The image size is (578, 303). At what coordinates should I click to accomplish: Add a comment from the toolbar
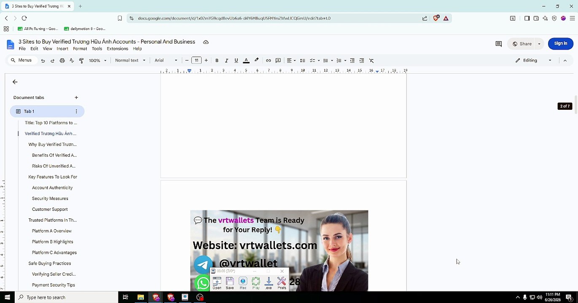[278, 61]
